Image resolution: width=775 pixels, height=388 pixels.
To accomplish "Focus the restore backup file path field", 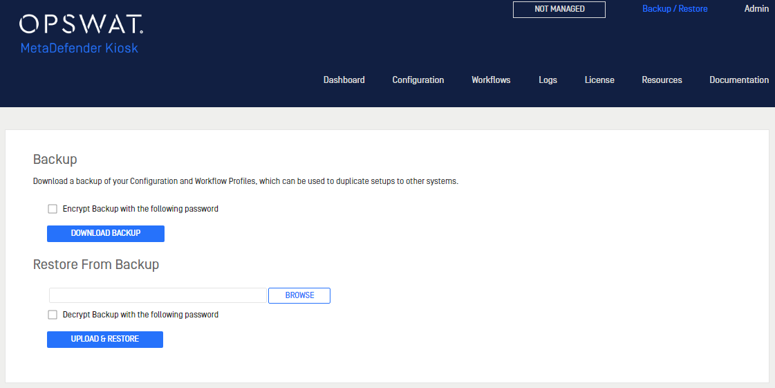I will 158,295.
